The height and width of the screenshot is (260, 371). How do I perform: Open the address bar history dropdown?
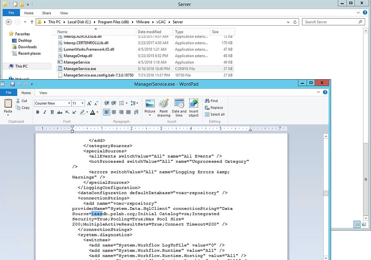point(288,22)
